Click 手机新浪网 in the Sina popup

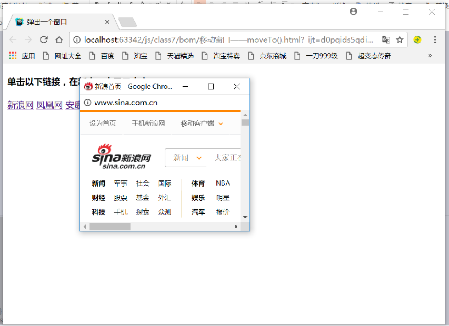(148, 123)
